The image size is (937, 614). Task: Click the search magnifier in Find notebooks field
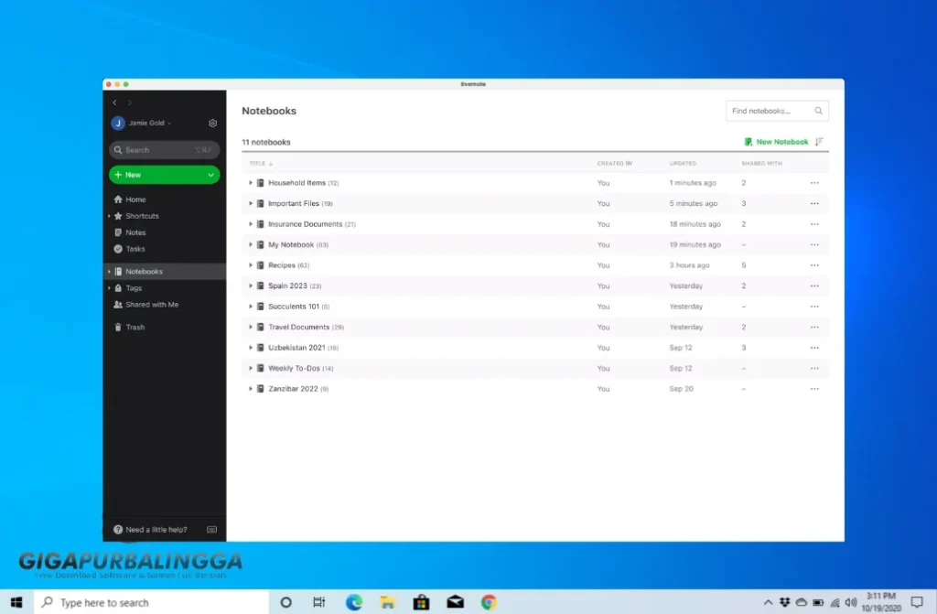[818, 110]
